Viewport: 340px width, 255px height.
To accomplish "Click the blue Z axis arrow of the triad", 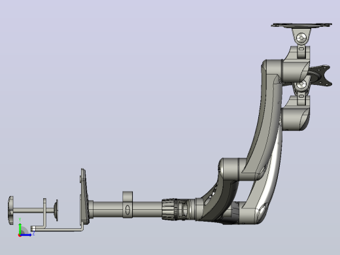I will point(26,235).
